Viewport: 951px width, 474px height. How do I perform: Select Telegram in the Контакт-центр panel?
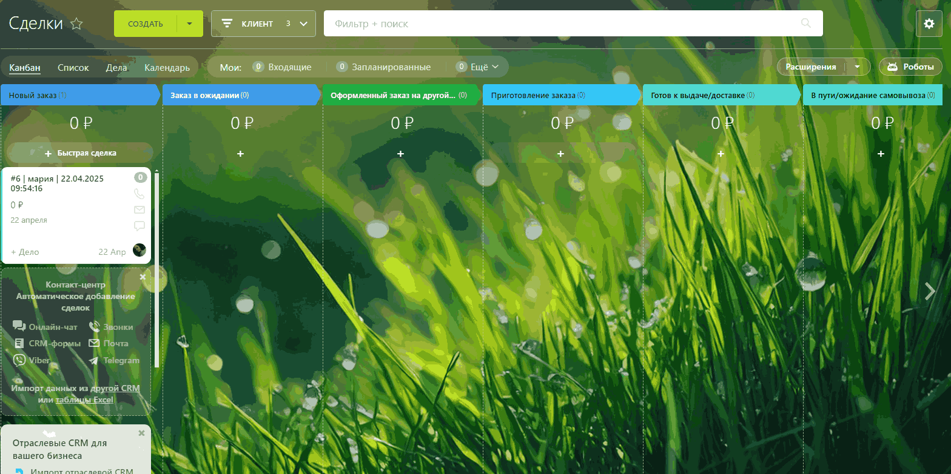tap(114, 360)
